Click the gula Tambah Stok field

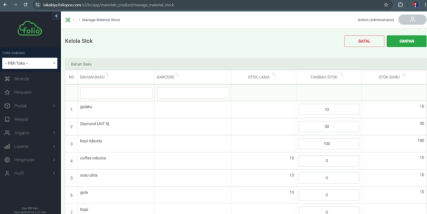(x=329, y=195)
